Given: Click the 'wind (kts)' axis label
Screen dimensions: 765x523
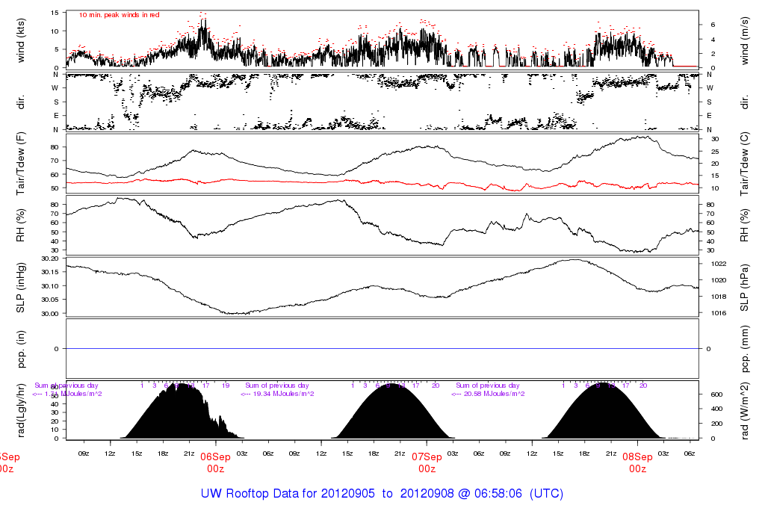Looking at the screenshot, I should [20, 40].
